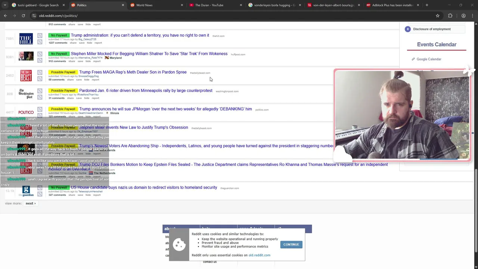Accept cookies with the CONTINUE button
This screenshot has height=269, width=478.
(x=291, y=244)
